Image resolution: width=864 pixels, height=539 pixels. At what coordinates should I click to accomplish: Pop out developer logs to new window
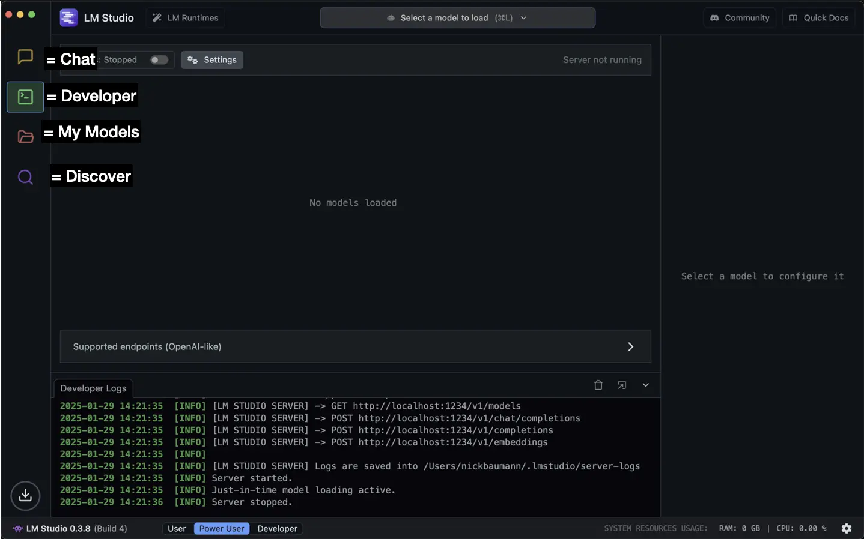(x=622, y=385)
